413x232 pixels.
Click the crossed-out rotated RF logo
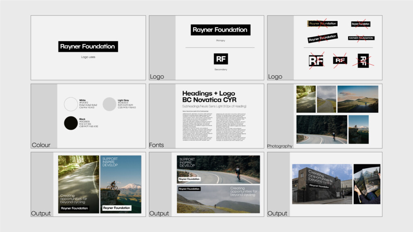pos(363,61)
